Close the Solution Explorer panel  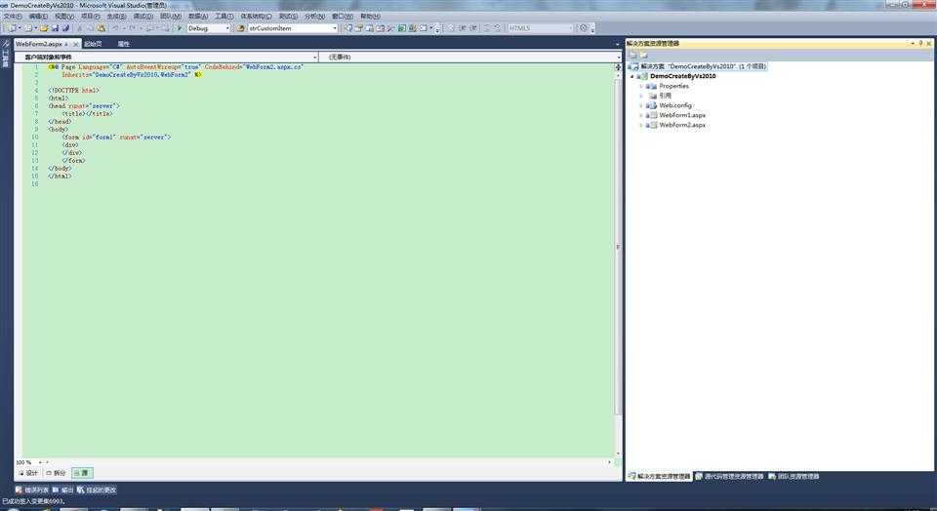928,43
